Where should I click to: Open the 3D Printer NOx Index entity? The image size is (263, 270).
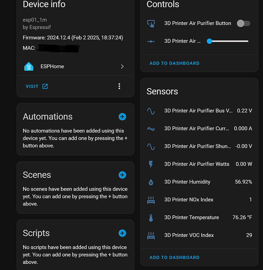(199, 199)
